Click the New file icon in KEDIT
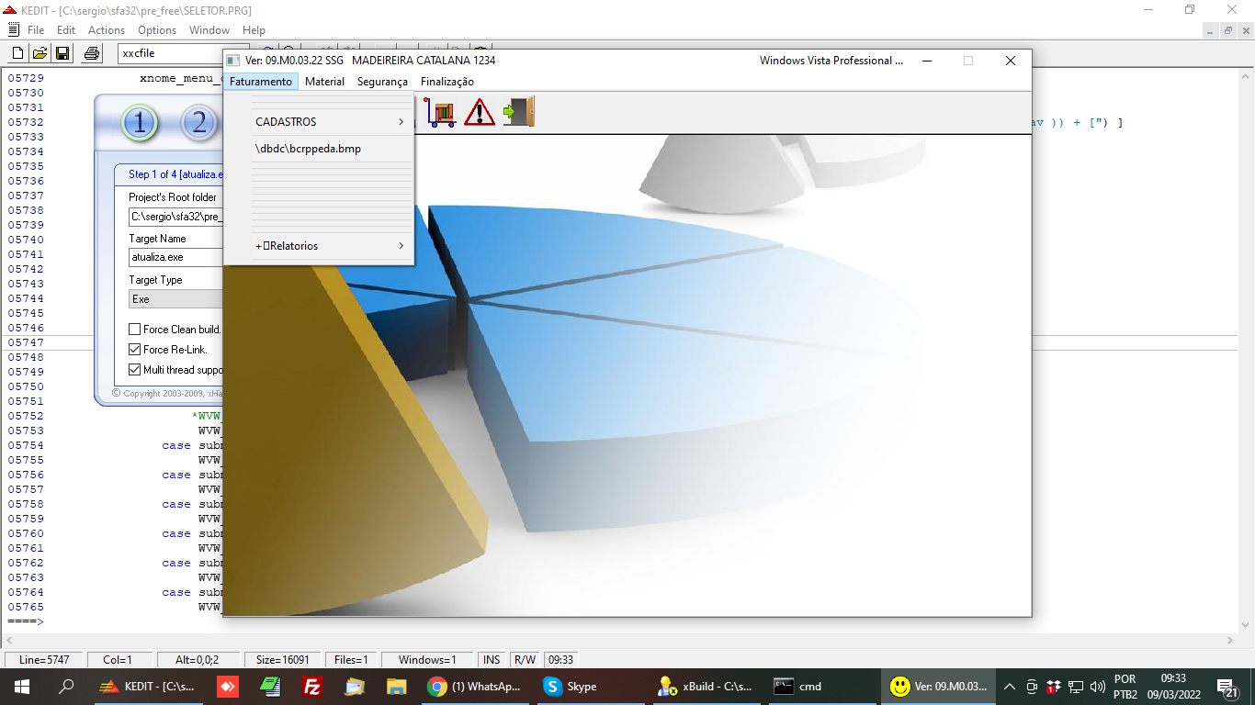The height and width of the screenshot is (705, 1255). point(17,53)
